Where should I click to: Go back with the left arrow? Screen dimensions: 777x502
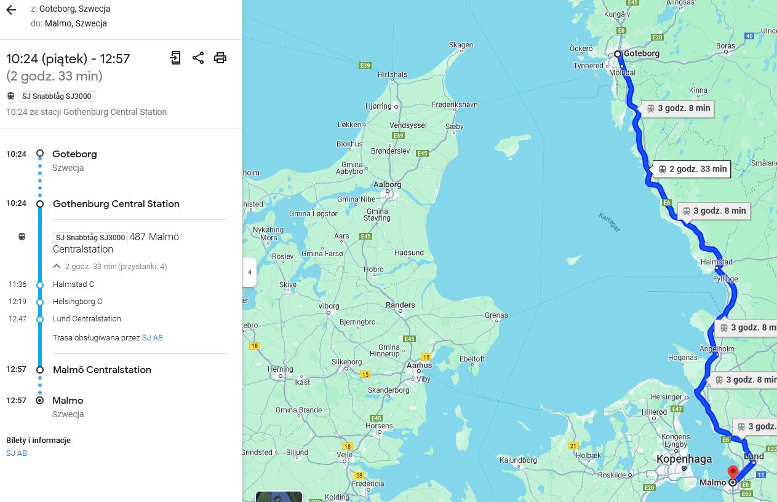pos(11,10)
